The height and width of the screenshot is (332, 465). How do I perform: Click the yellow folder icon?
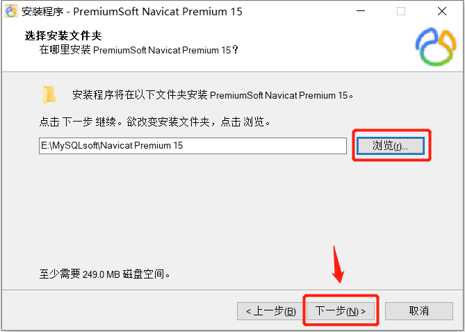pos(49,95)
